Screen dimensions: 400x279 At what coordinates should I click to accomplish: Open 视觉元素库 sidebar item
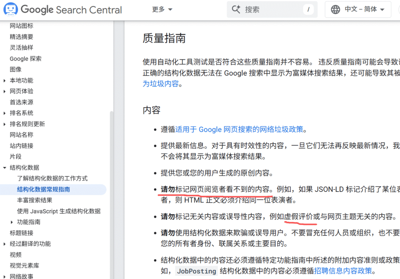coord(25,265)
